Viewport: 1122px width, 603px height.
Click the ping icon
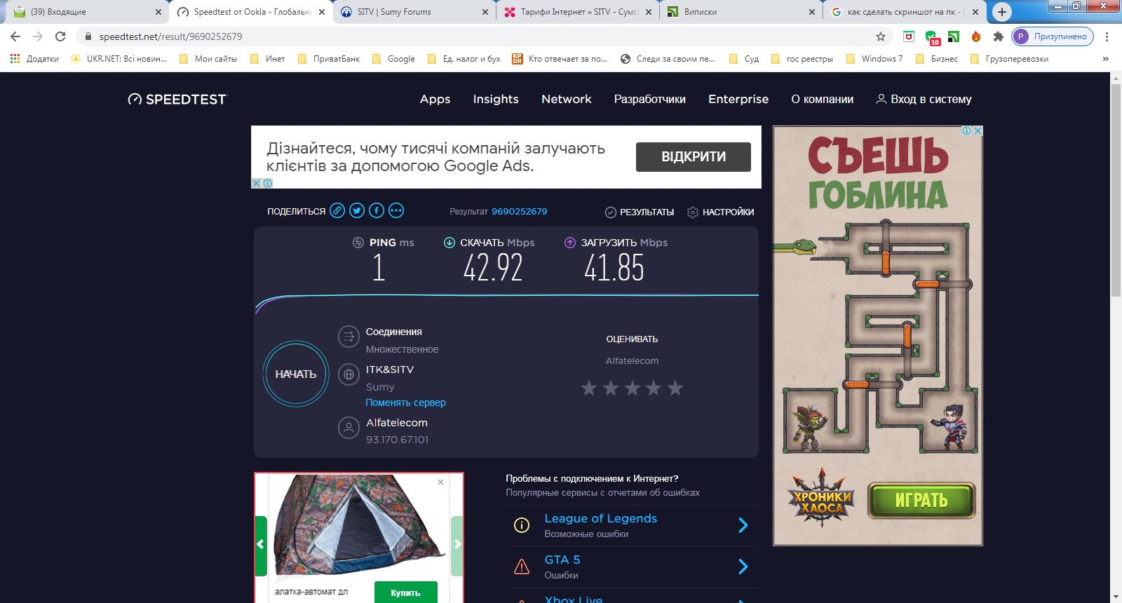click(358, 243)
